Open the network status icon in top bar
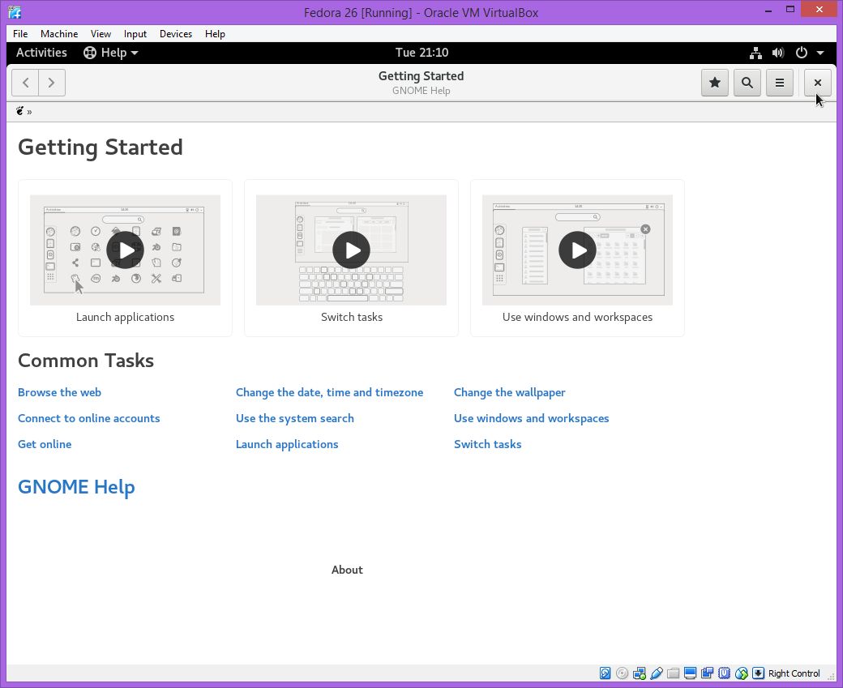843x688 pixels. (x=755, y=53)
